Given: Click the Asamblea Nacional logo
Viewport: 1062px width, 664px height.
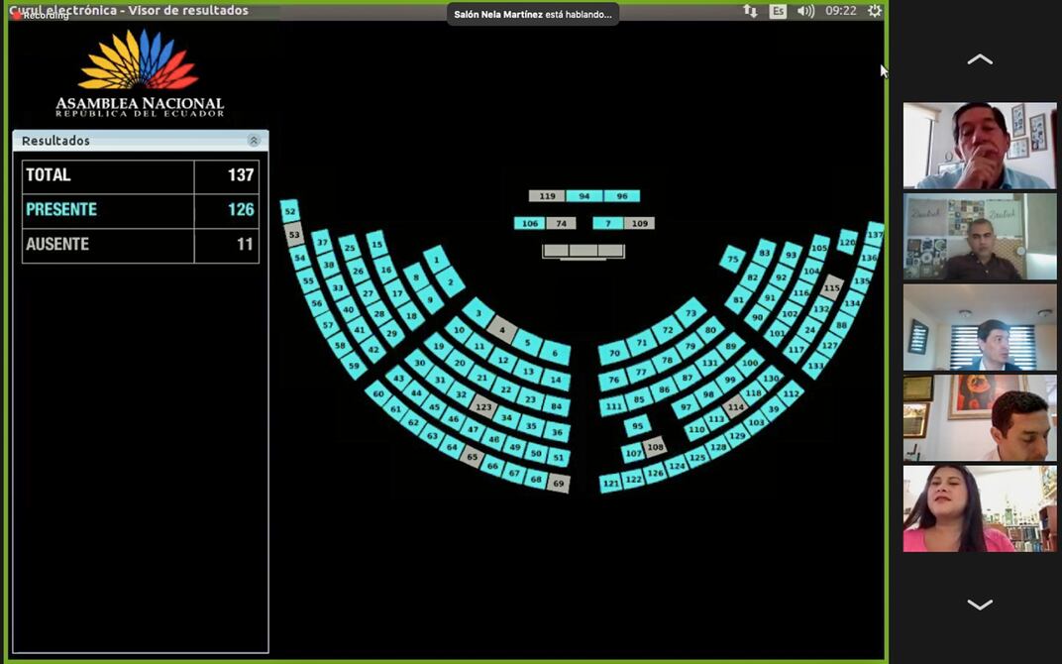Looking at the screenshot, I should 139,74.
